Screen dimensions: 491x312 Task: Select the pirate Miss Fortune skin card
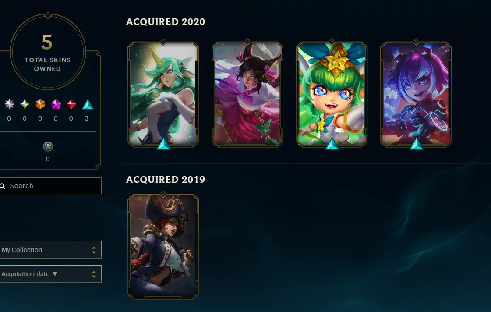pyautogui.click(x=163, y=247)
